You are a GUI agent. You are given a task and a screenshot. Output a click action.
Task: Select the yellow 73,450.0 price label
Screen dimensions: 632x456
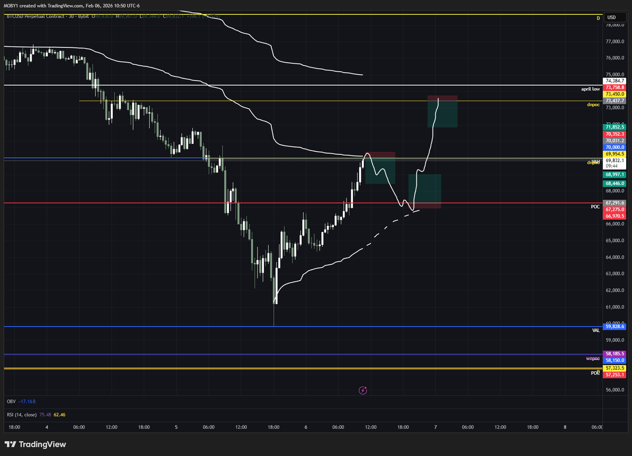coord(615,94)
